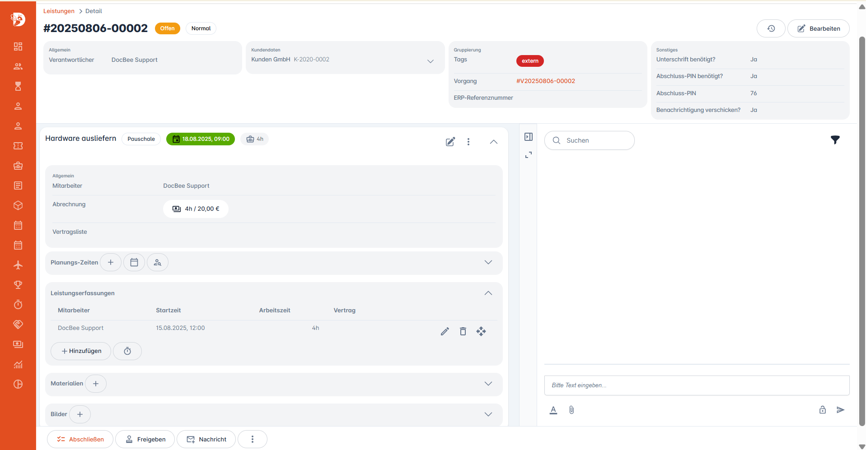Click person search in Planungs-Zeiten
This screenshot has height=450, width=866.
tap(158, 262)
